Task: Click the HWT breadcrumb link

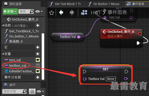Action: pos(95,12)
